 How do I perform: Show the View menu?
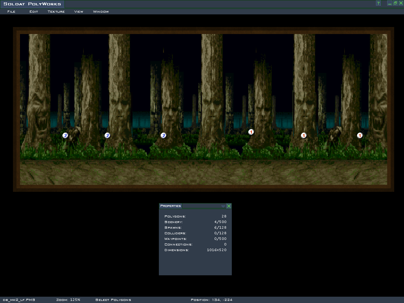pos(79,12)
